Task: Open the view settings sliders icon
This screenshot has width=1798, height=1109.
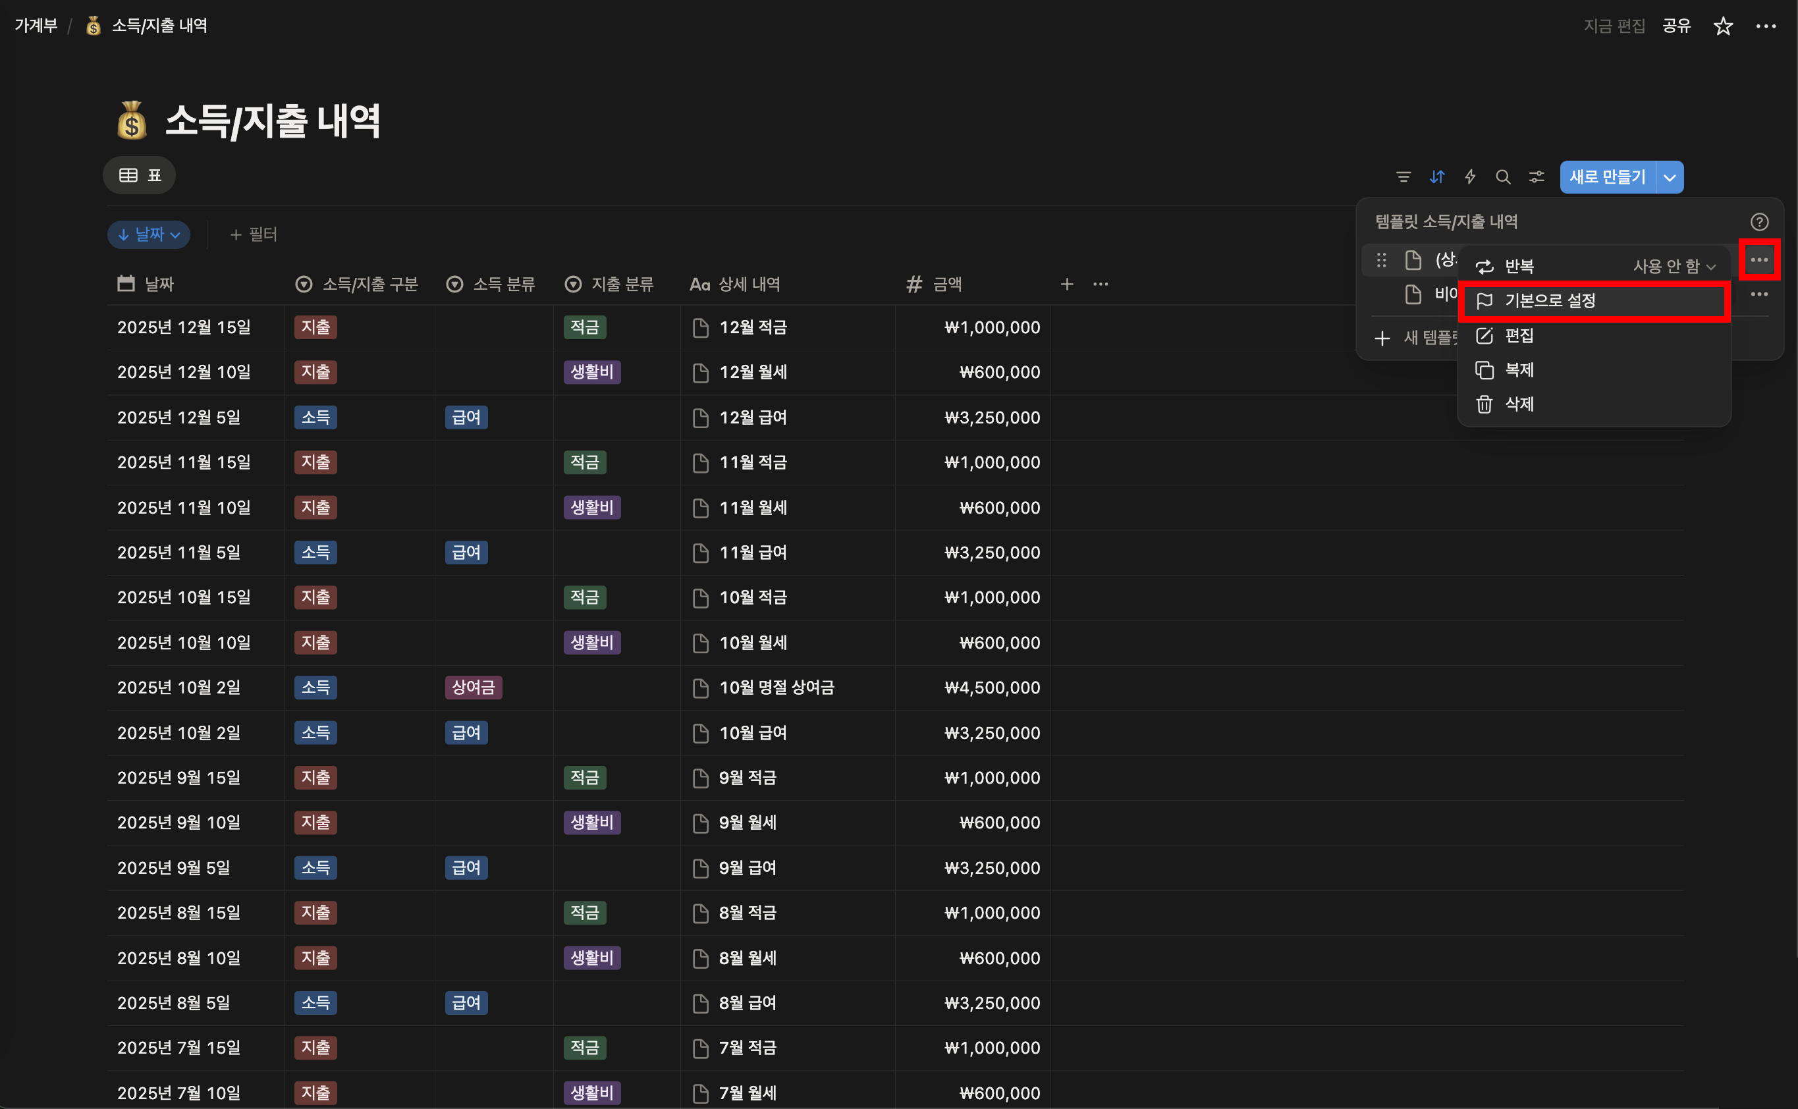Action: pyautogui.click(x=1536, y=176)
